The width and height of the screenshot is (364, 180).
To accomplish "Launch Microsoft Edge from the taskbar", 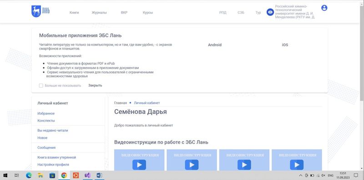I will point(29,175).
